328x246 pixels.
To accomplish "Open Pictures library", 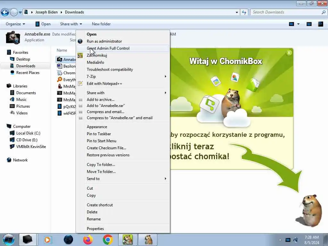I will click(23, 106).
